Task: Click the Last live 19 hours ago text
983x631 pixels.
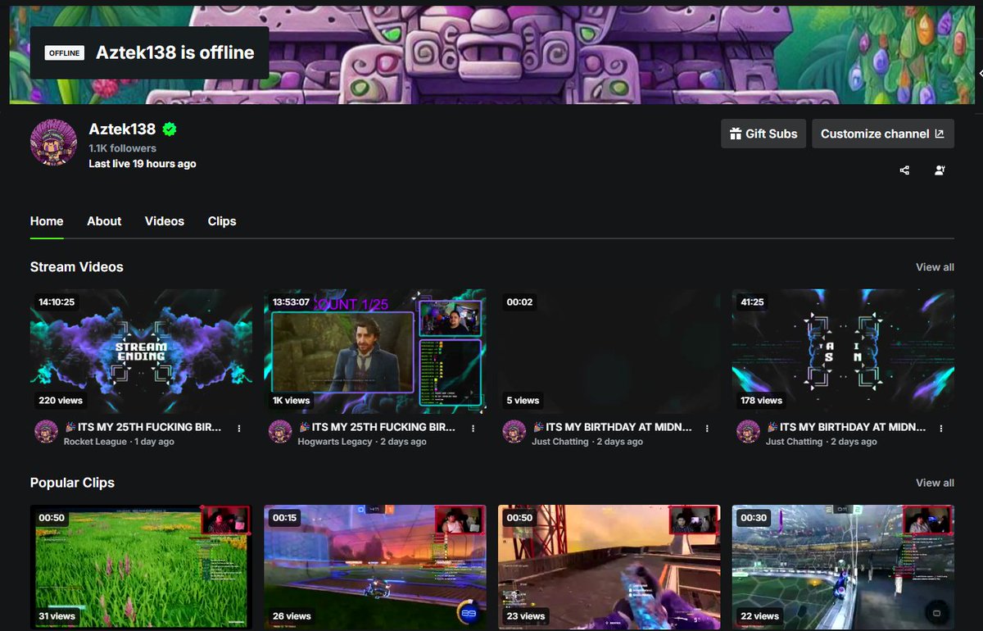Action: coord(143,163)
